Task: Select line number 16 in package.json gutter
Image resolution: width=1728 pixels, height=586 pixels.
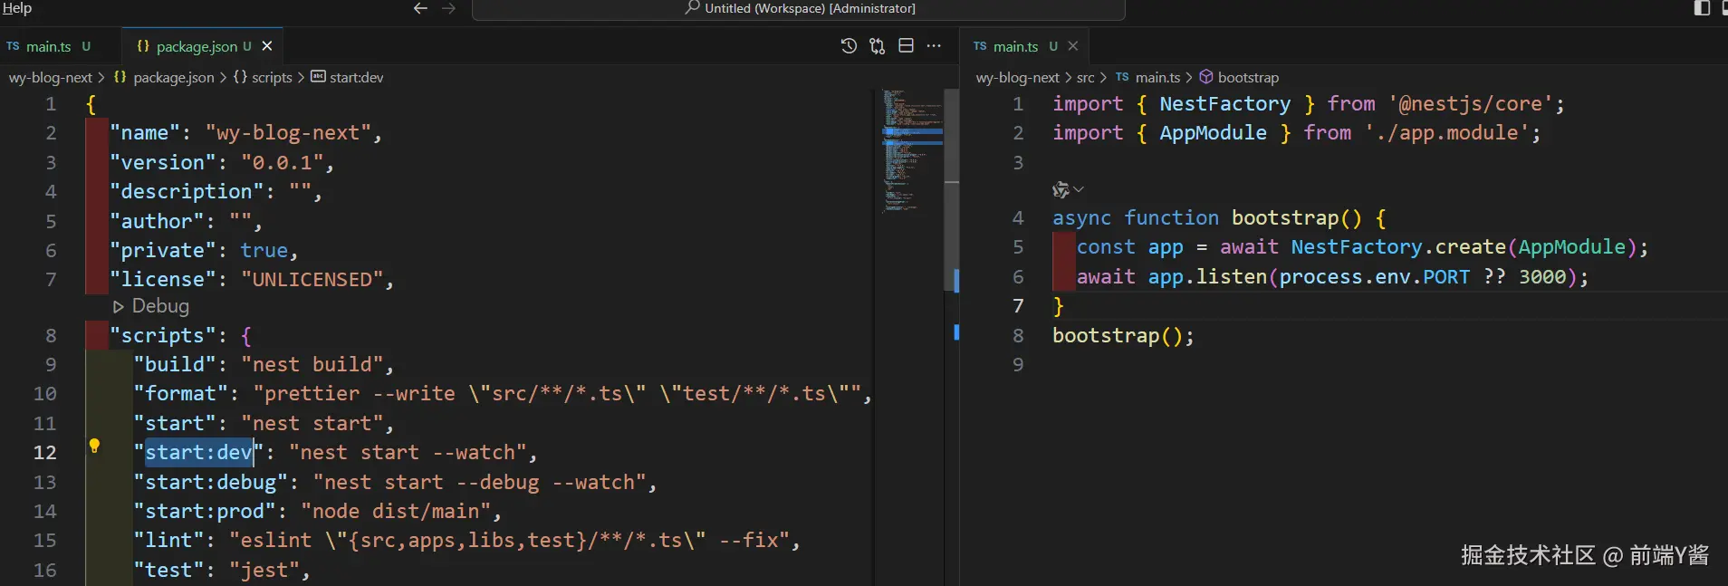Action: (45, 571)
